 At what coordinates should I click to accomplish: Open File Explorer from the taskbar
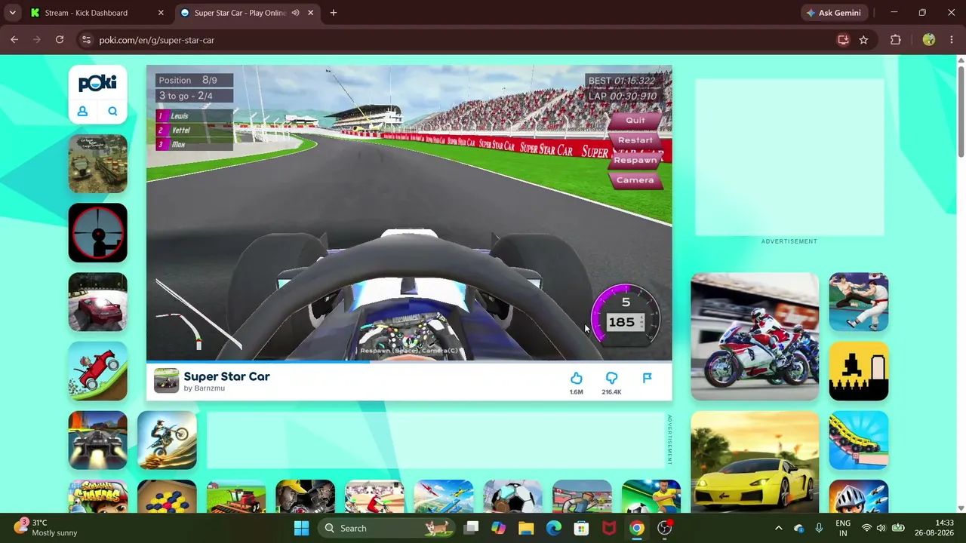(526, 528)
